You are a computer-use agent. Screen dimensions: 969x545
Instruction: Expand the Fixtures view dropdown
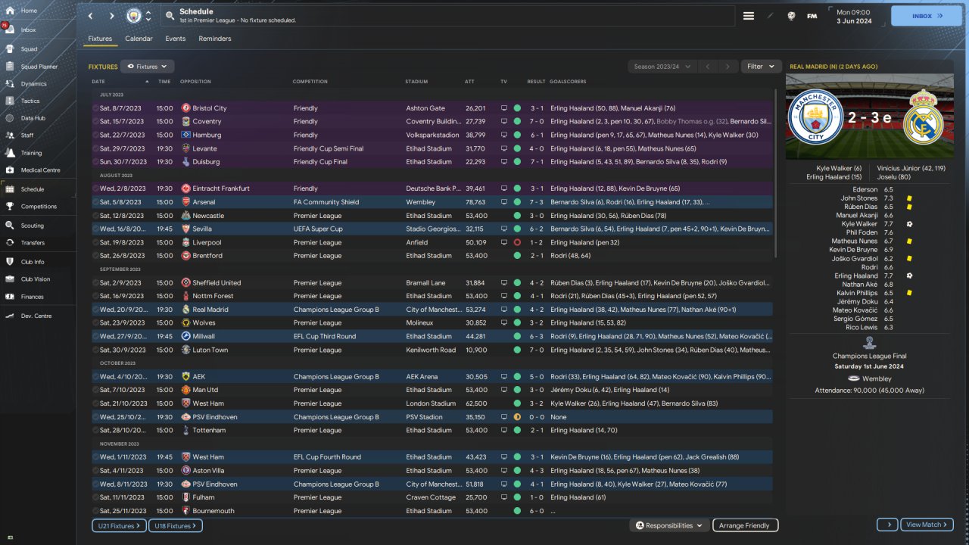click(x=148, y=67)
